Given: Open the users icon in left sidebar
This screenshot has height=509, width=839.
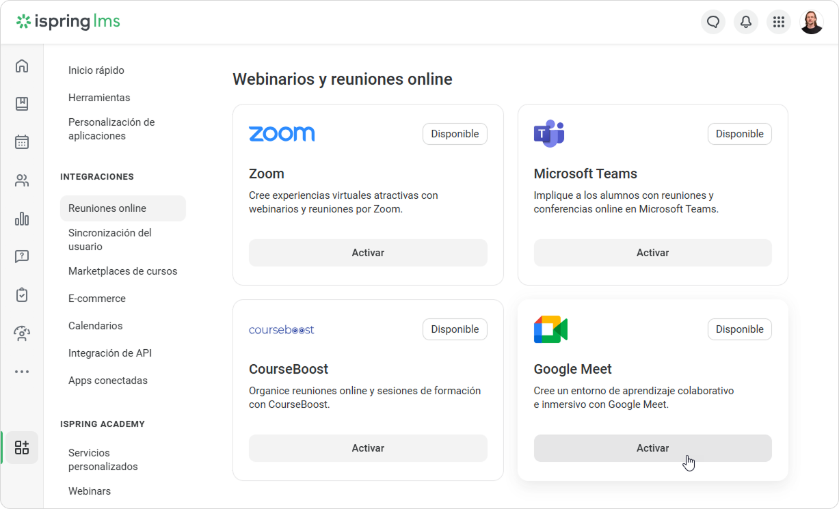Looking at the screenshot, I should [x=22, y=180].
